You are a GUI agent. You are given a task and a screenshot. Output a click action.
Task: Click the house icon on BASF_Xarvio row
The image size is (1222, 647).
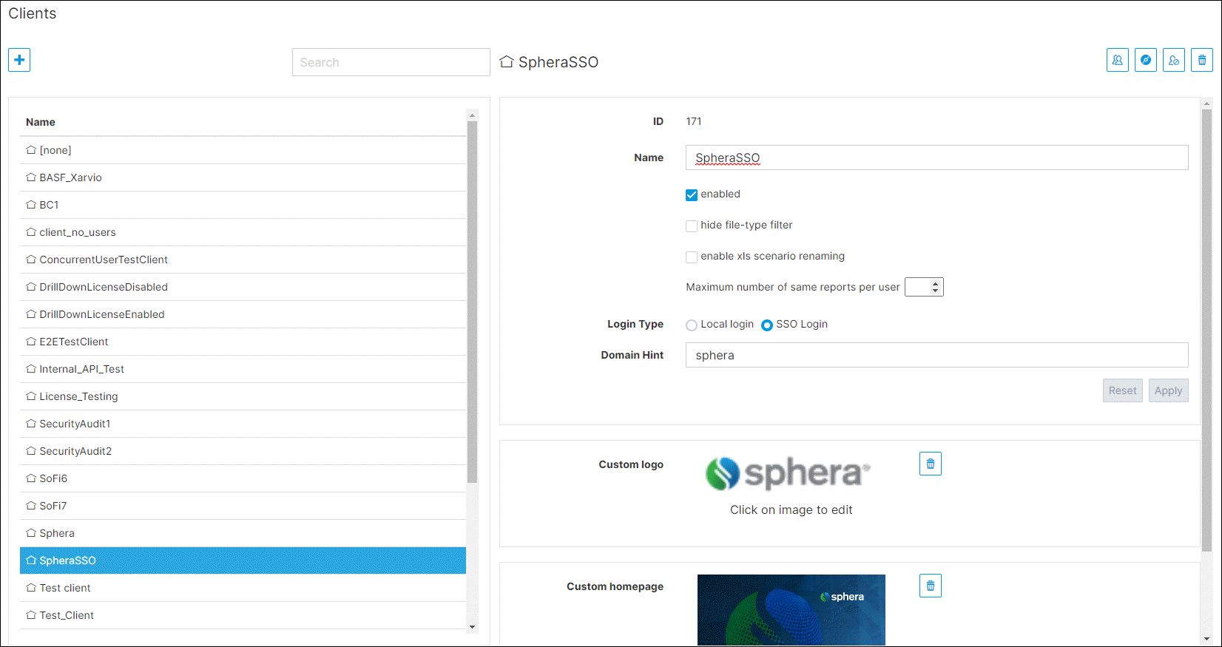(31, 177)
